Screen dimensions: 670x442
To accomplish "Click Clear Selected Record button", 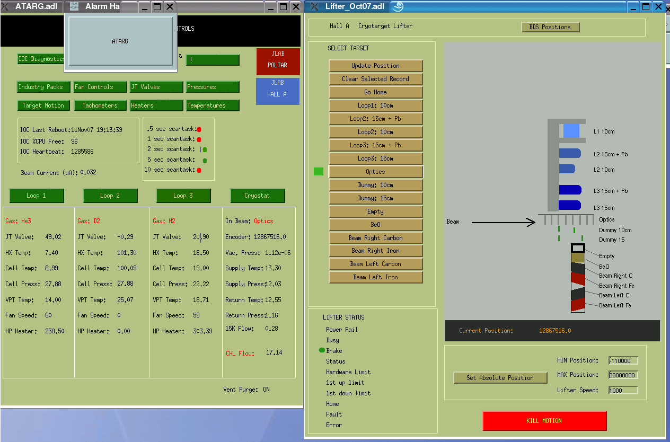I will [376, 79].
